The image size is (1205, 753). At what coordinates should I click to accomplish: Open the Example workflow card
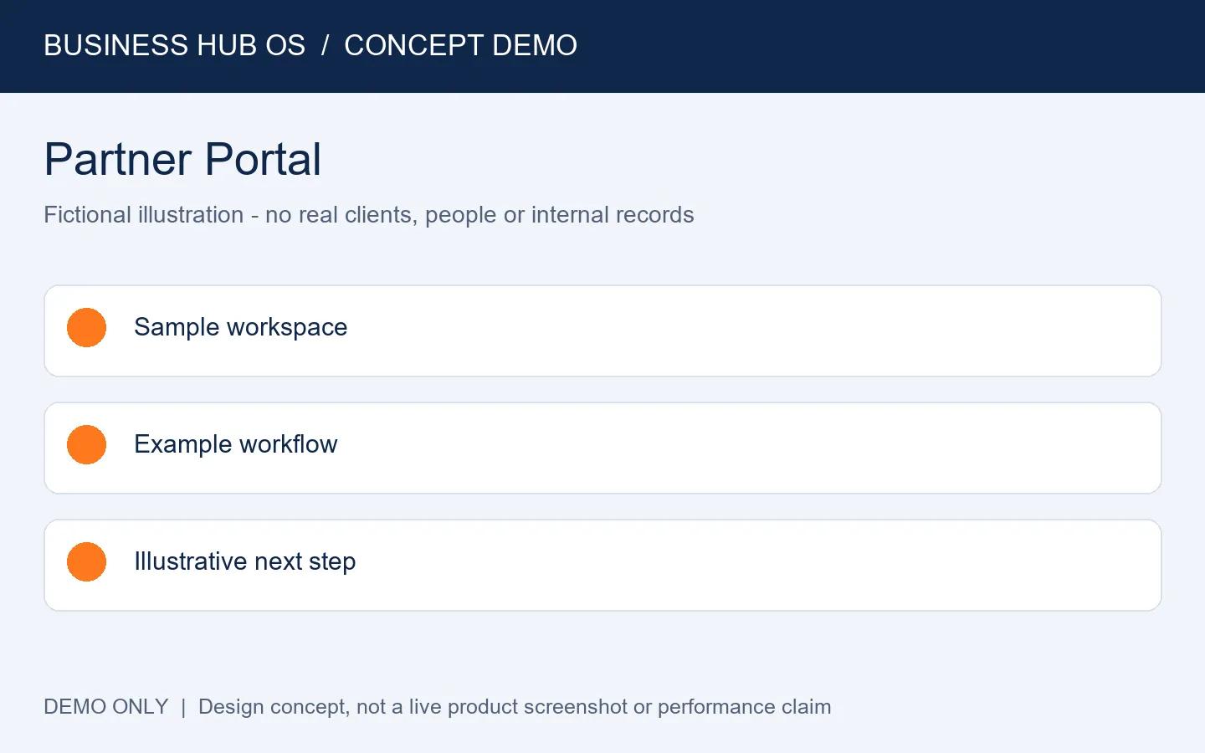602,448
